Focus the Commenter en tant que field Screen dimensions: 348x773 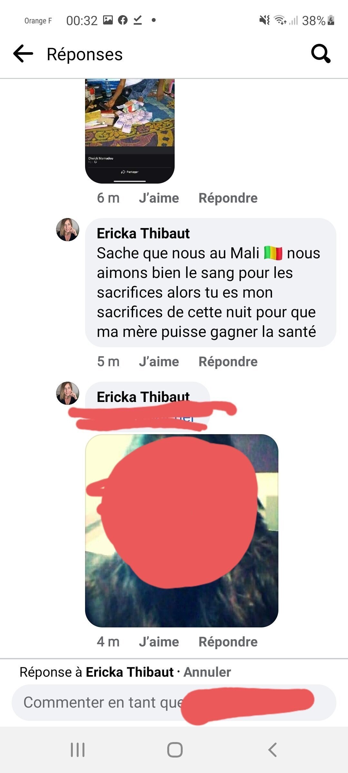click(x=174, y=702)
